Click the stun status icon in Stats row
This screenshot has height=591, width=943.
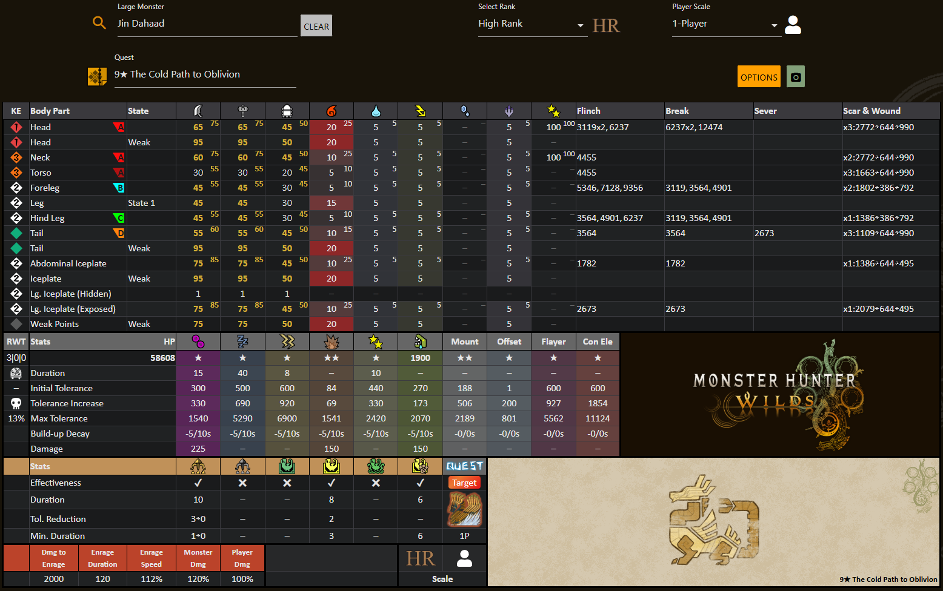376,342
